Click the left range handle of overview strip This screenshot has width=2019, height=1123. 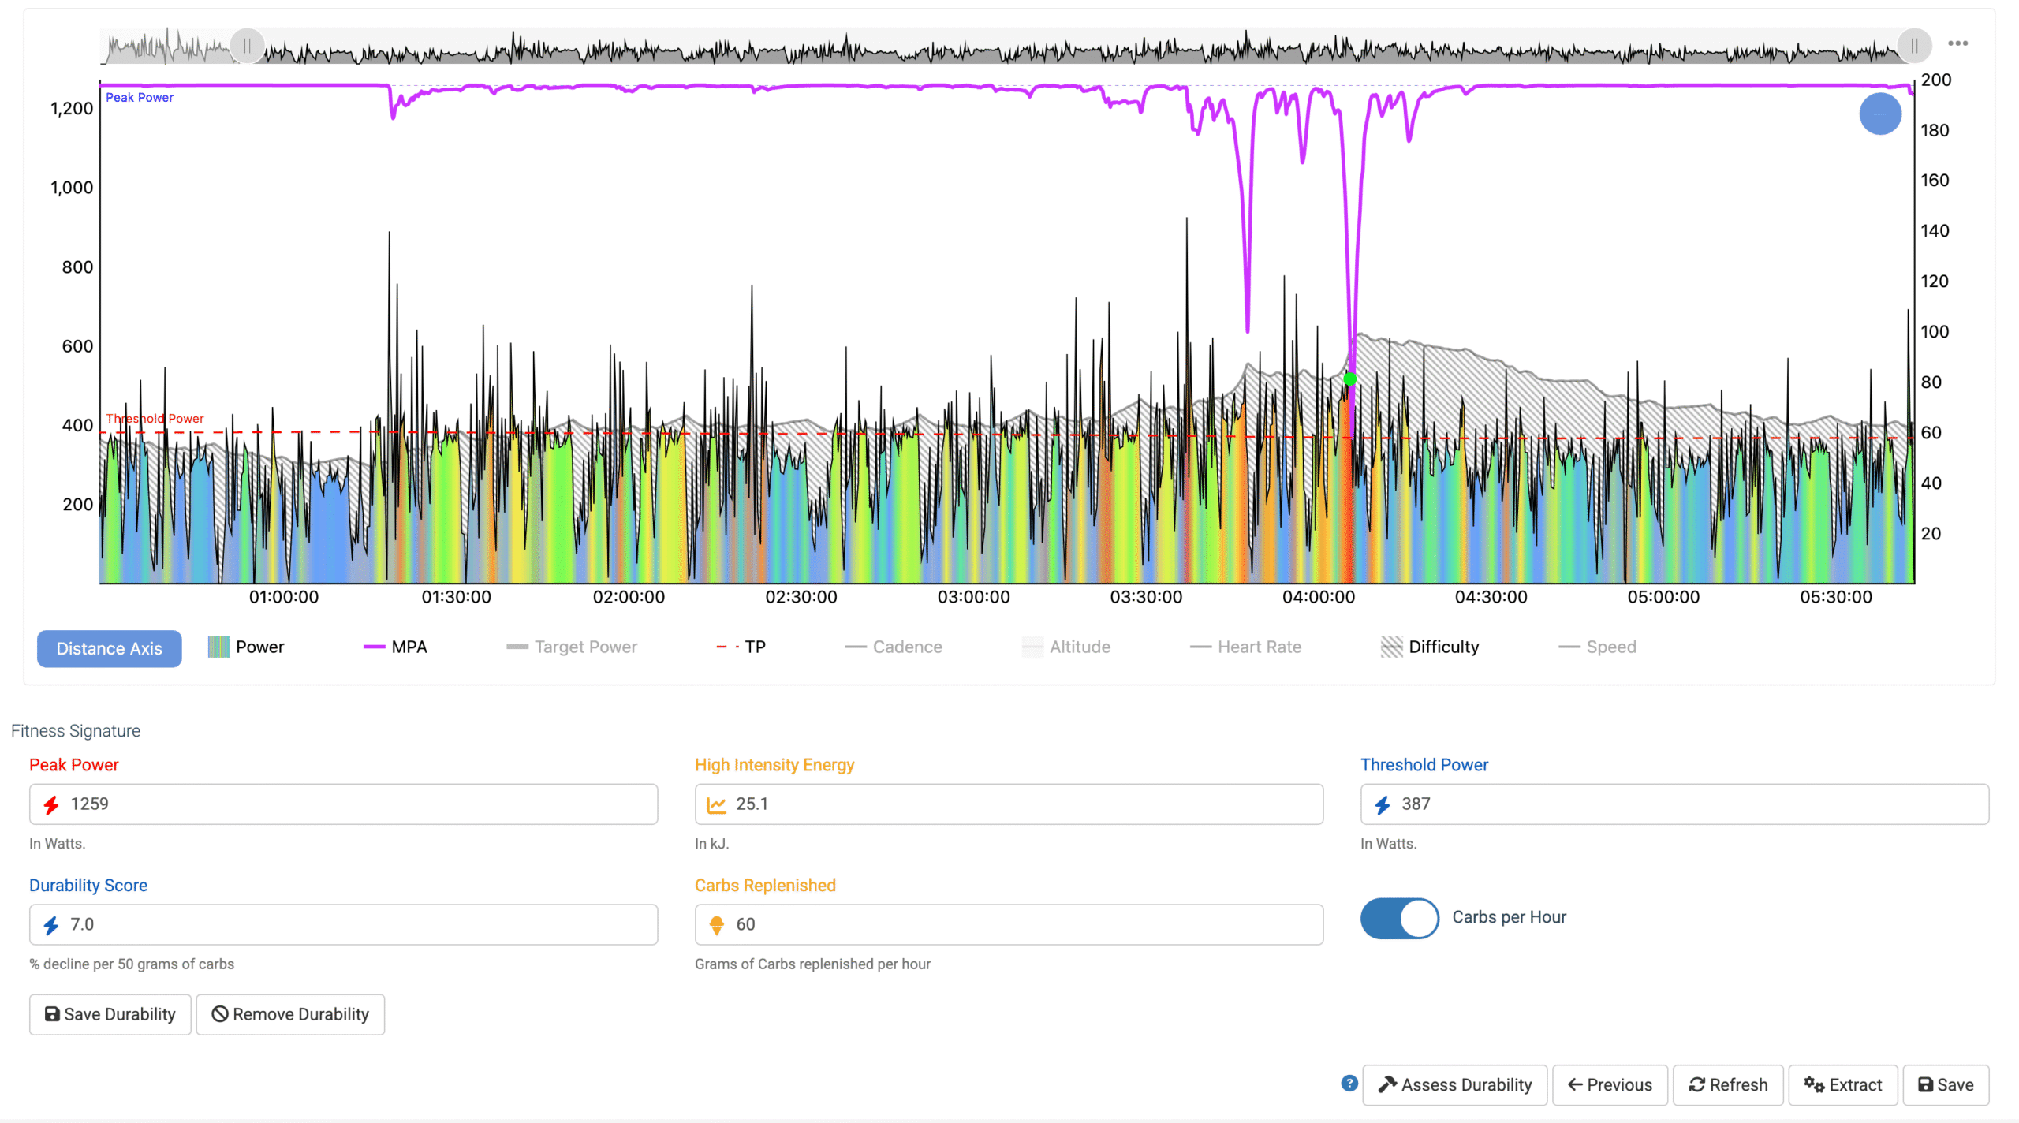247,46
